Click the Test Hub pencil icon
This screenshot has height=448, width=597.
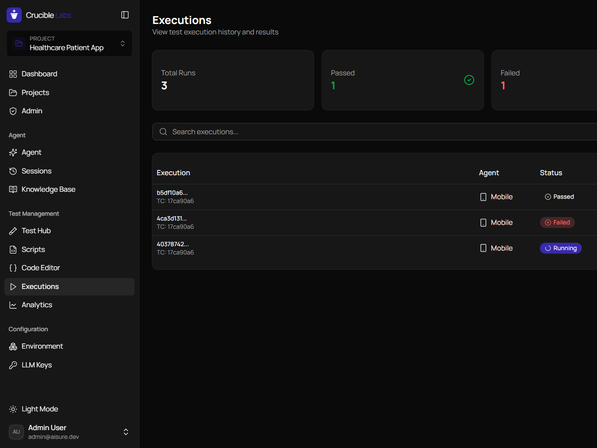tap(13, 231)
